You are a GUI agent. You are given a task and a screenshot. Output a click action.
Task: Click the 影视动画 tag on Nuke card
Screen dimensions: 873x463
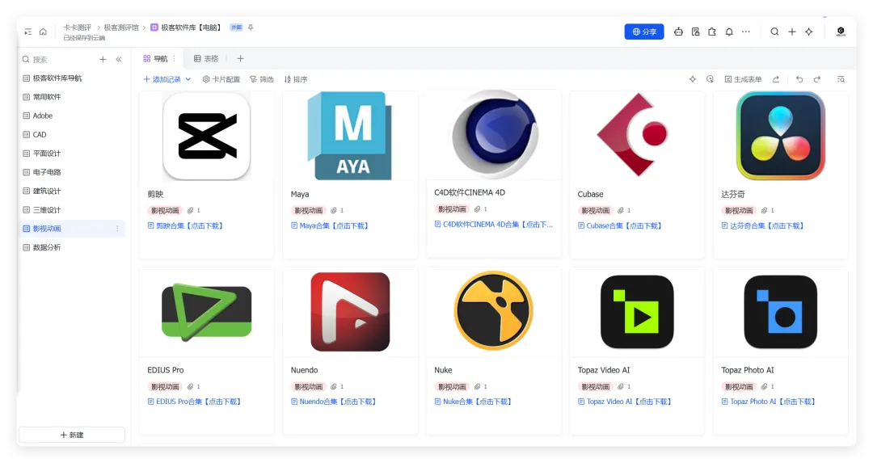tap(452, 386)
